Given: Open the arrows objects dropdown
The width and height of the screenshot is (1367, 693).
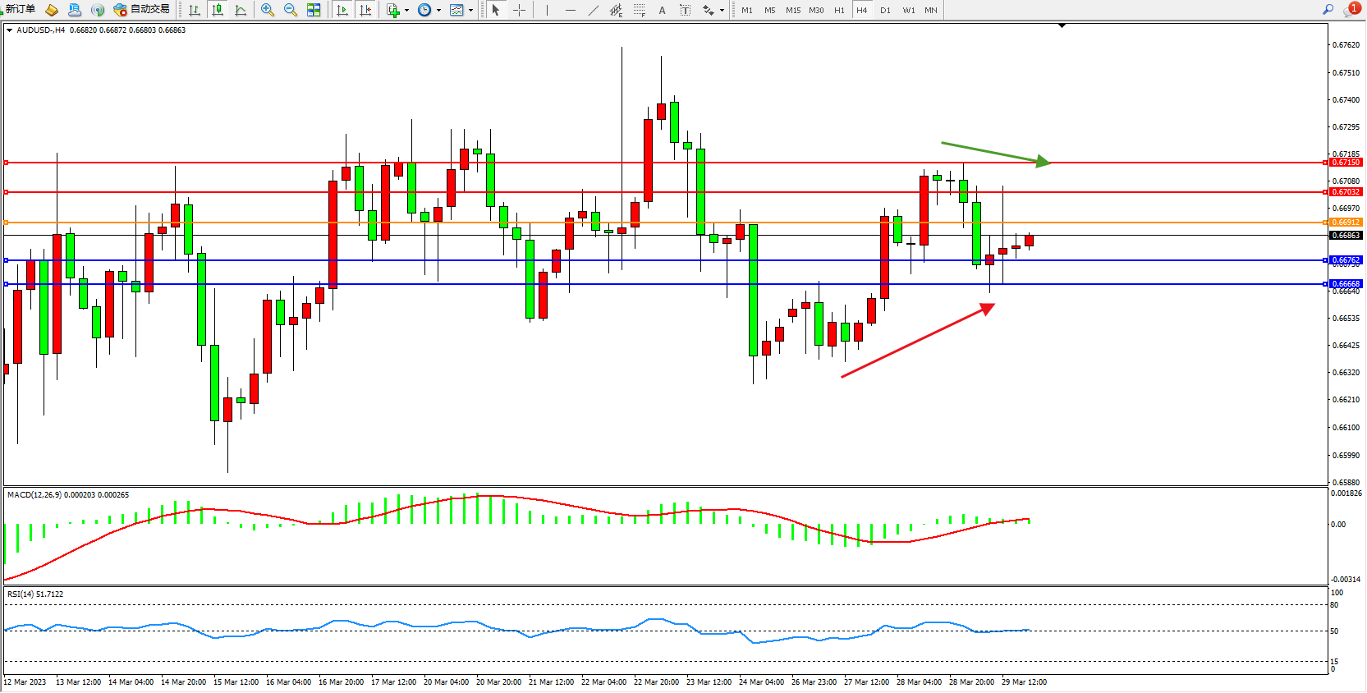Looking at the screenshot, I should pos(722,11).
